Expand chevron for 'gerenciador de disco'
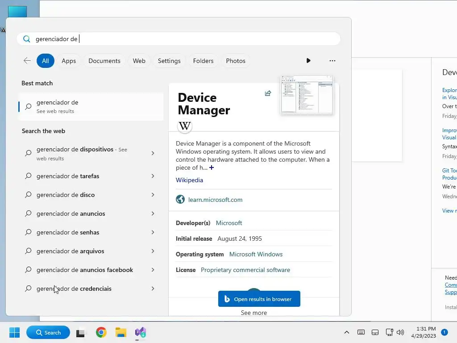Screen dimensions: 457x343 (153, 195)
